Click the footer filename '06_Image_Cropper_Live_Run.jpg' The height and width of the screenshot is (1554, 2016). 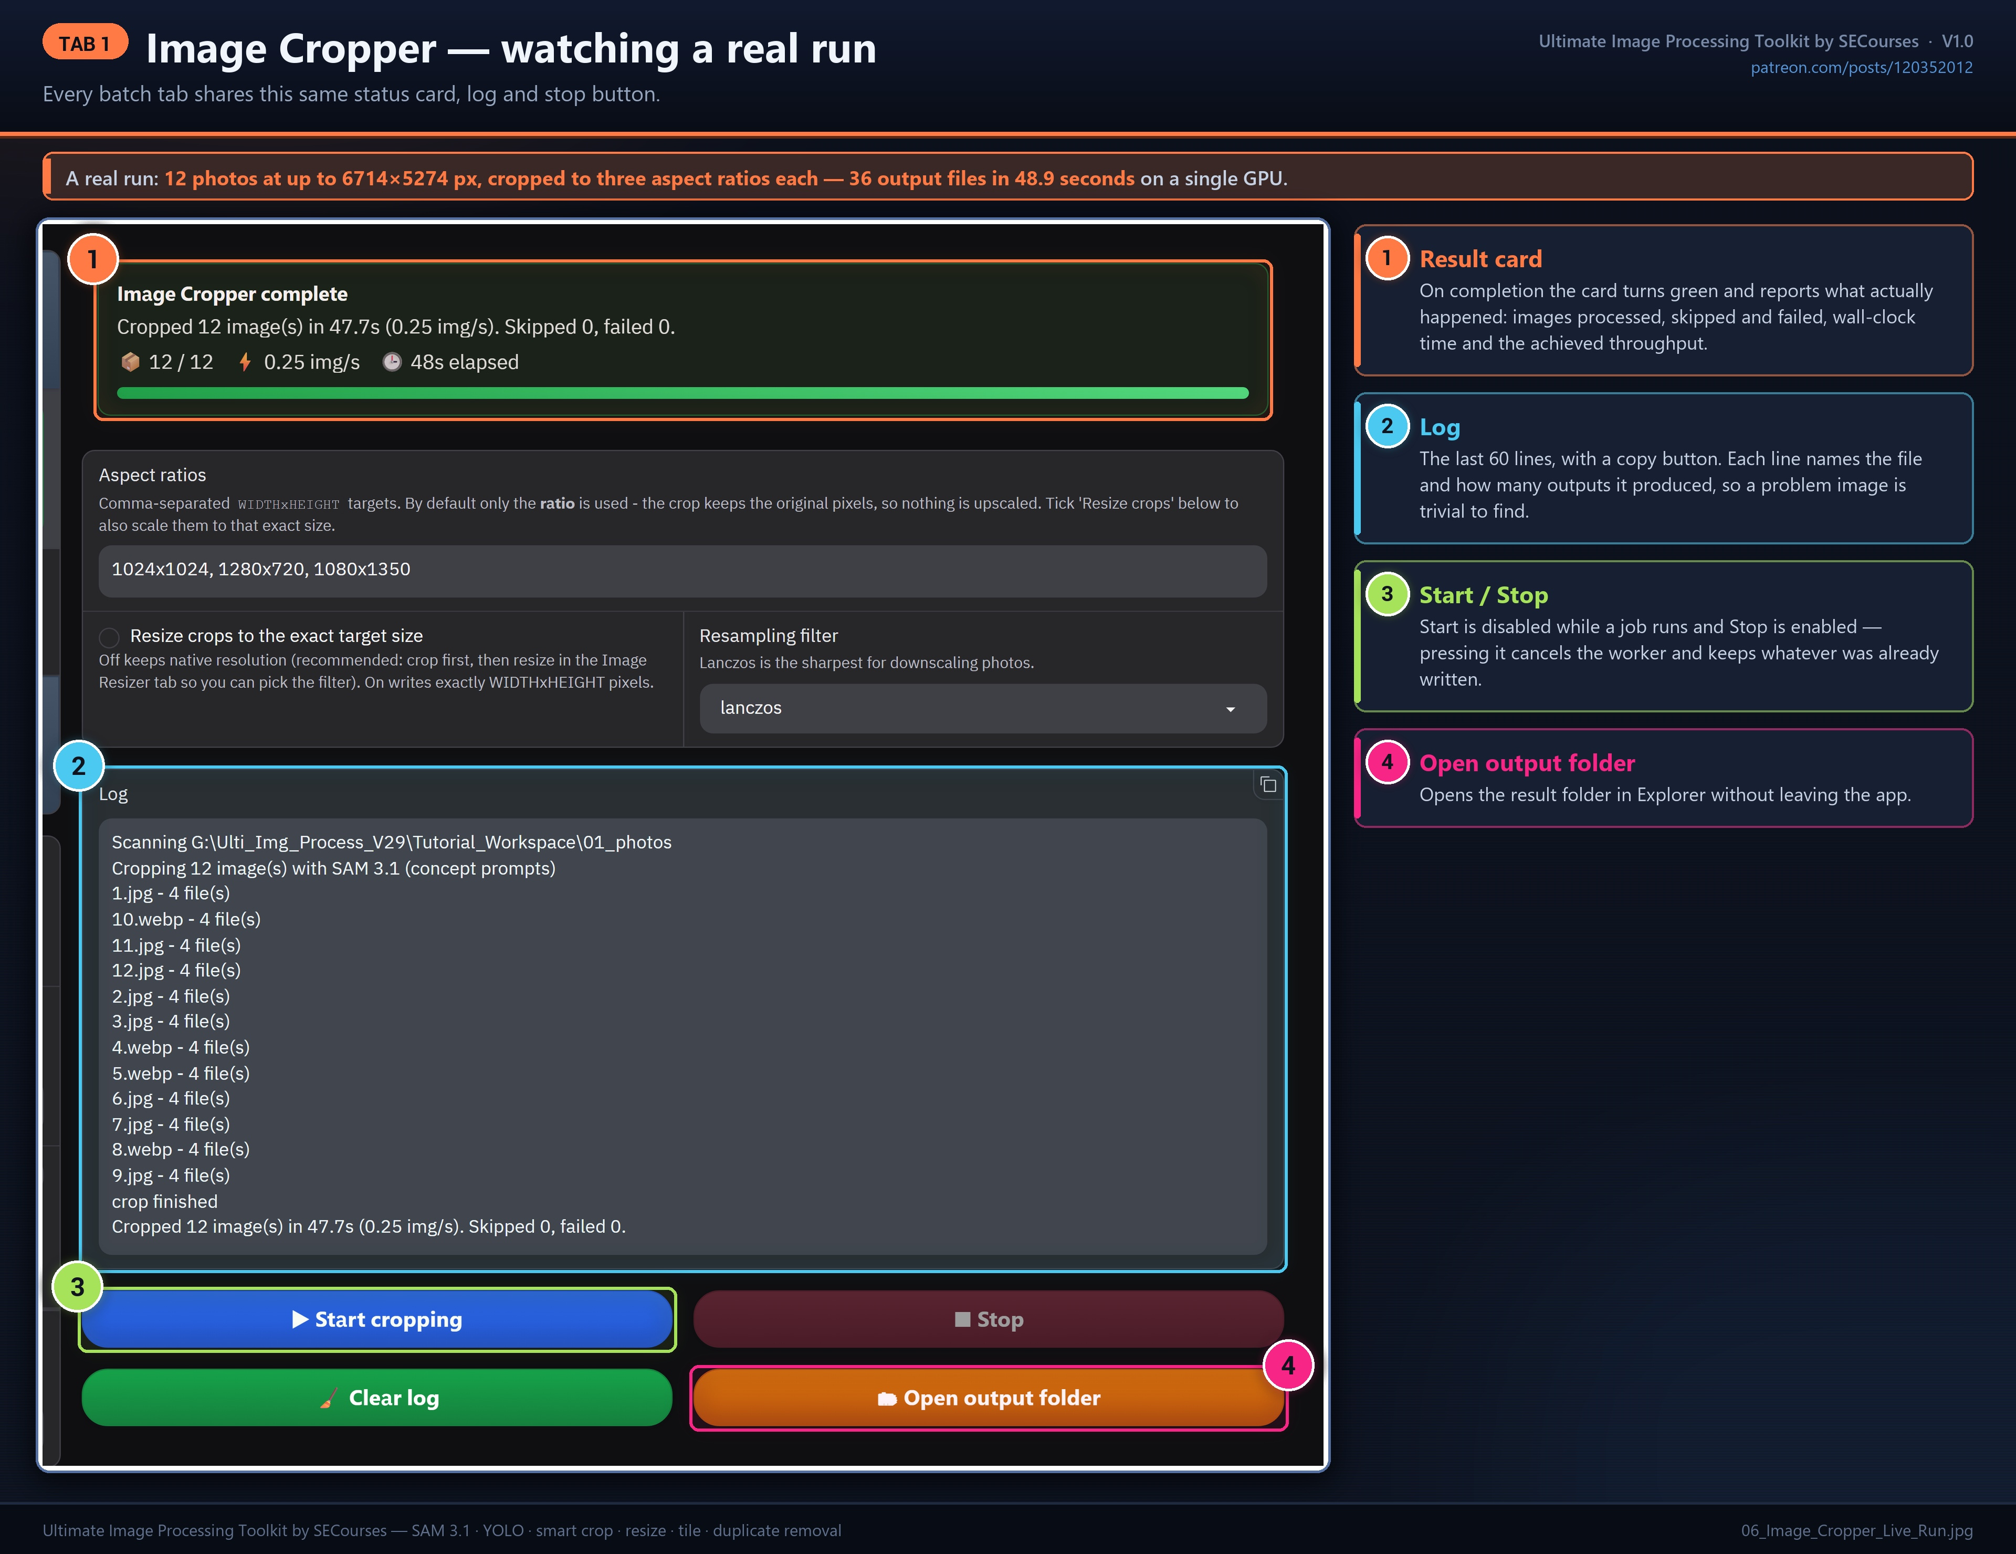coord(1856,1530)
